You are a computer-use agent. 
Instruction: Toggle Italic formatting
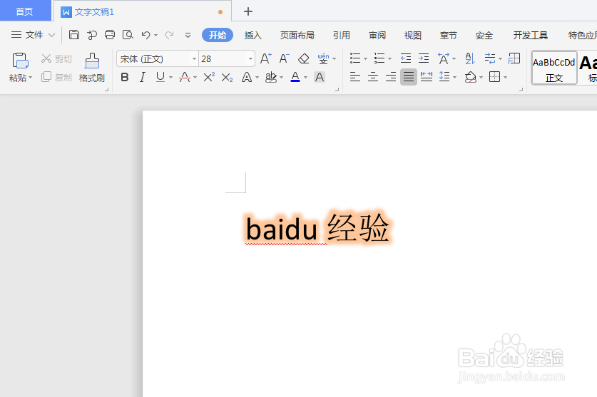[143, 77]
